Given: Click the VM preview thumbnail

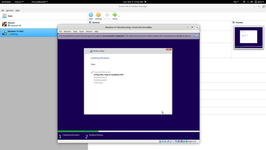Looking at the screenshot, I should pyautogui.click(x=249, y=38).
